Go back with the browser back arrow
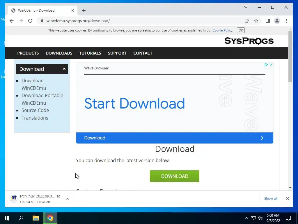Viewport: 298px width, 224px height. coord(12,21)
